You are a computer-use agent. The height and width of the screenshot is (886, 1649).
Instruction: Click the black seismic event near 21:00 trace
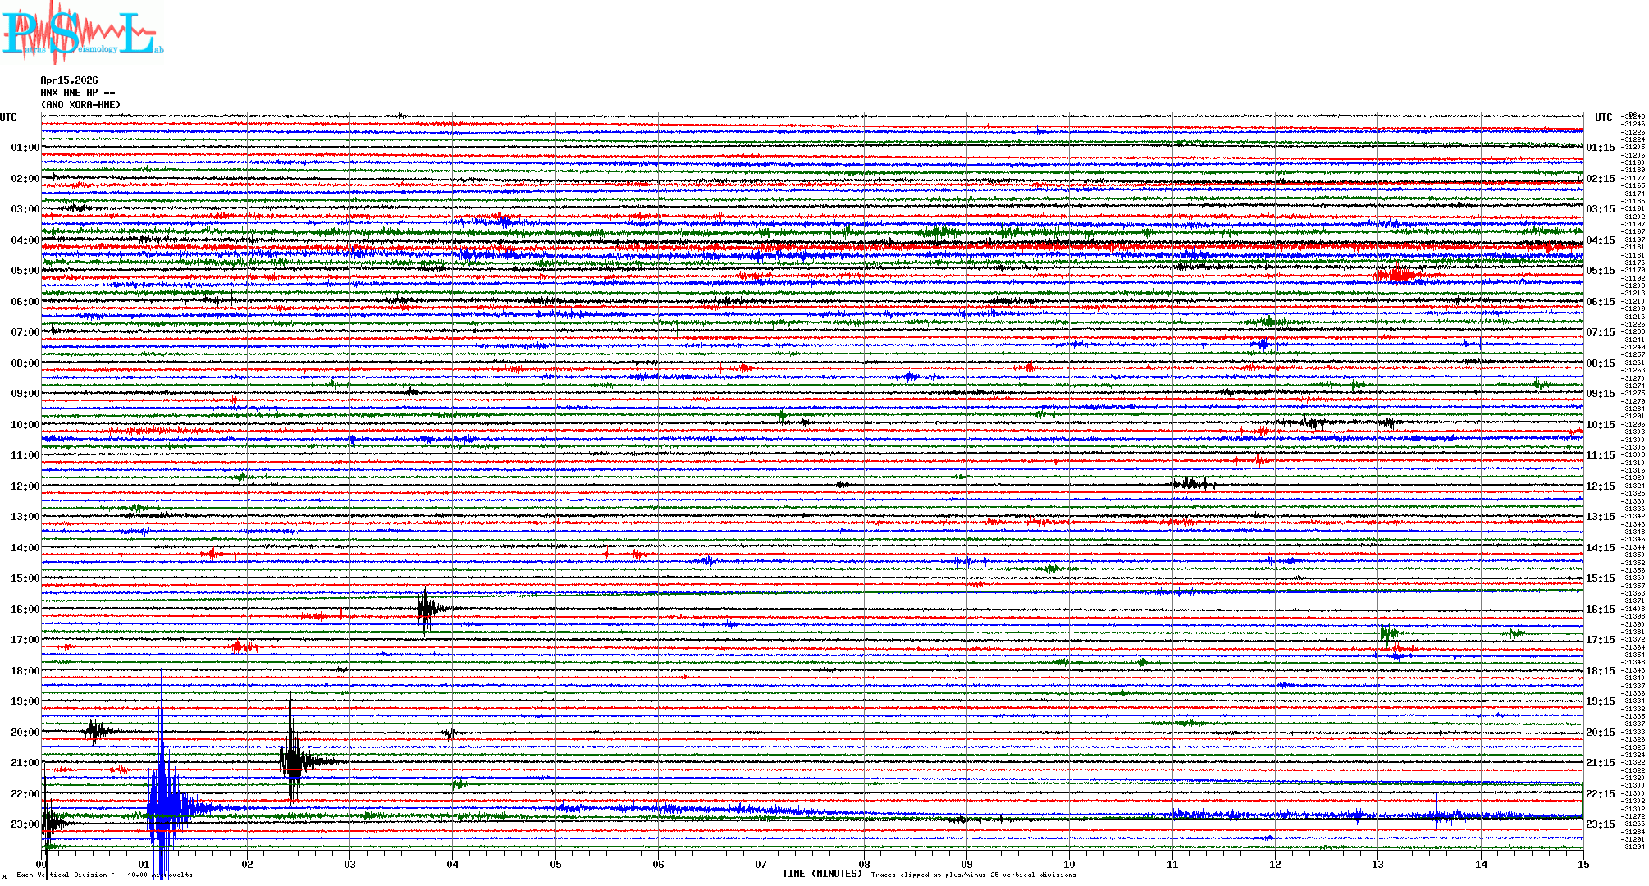click(292, 760)
